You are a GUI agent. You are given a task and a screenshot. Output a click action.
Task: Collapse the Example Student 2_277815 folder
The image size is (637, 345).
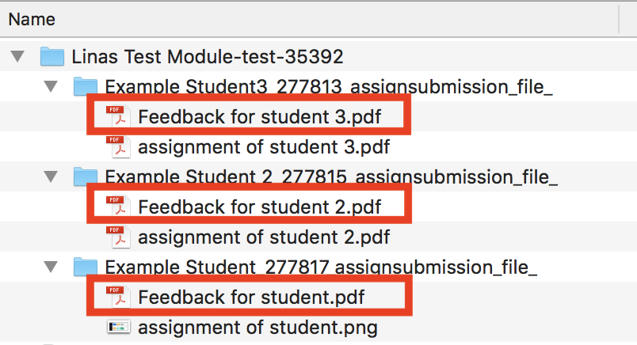pos(51,176)
